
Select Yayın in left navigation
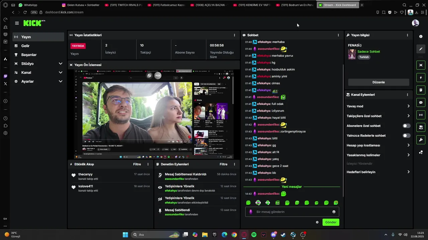click(x=38, y=37)
